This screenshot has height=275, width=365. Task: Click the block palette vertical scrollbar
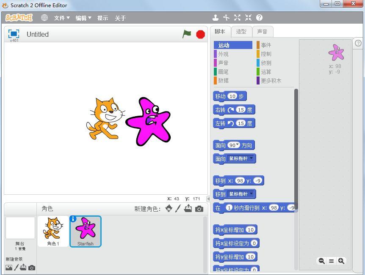pos(296,149)
